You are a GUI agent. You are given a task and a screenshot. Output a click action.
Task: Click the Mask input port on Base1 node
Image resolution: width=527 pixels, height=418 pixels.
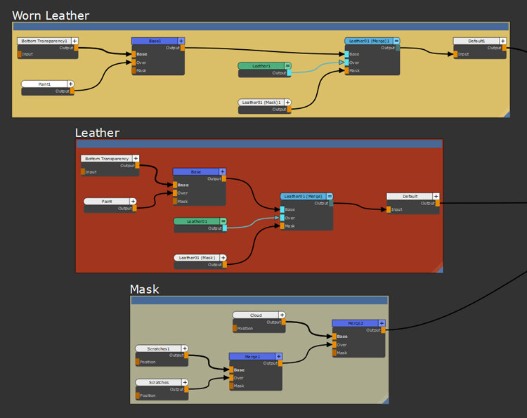point(134,70)
